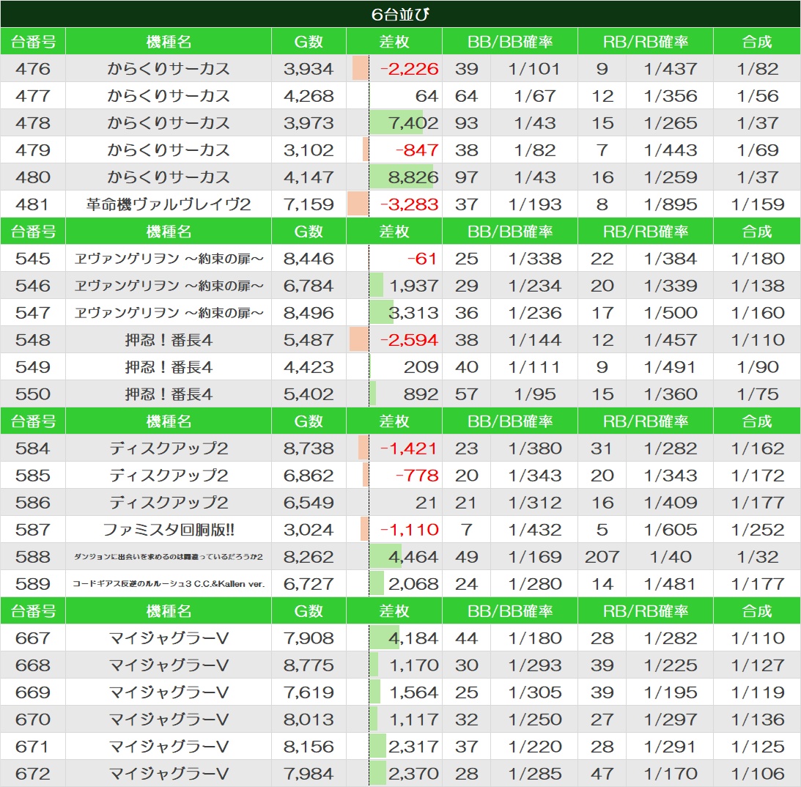Select the '革命機ヴァルヴレイヴ2' machine name
The width and height of the screenshot is (801, 787).
coord(169,204)
